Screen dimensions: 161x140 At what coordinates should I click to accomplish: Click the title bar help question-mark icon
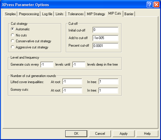click(150, 5)
